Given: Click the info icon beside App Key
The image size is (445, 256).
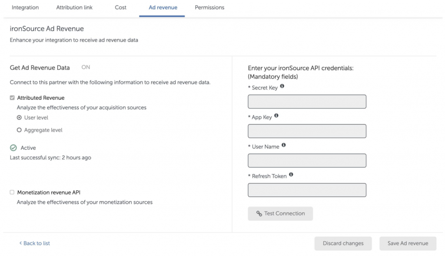Looking at the screenshot, I should click(x=276, y=116).
